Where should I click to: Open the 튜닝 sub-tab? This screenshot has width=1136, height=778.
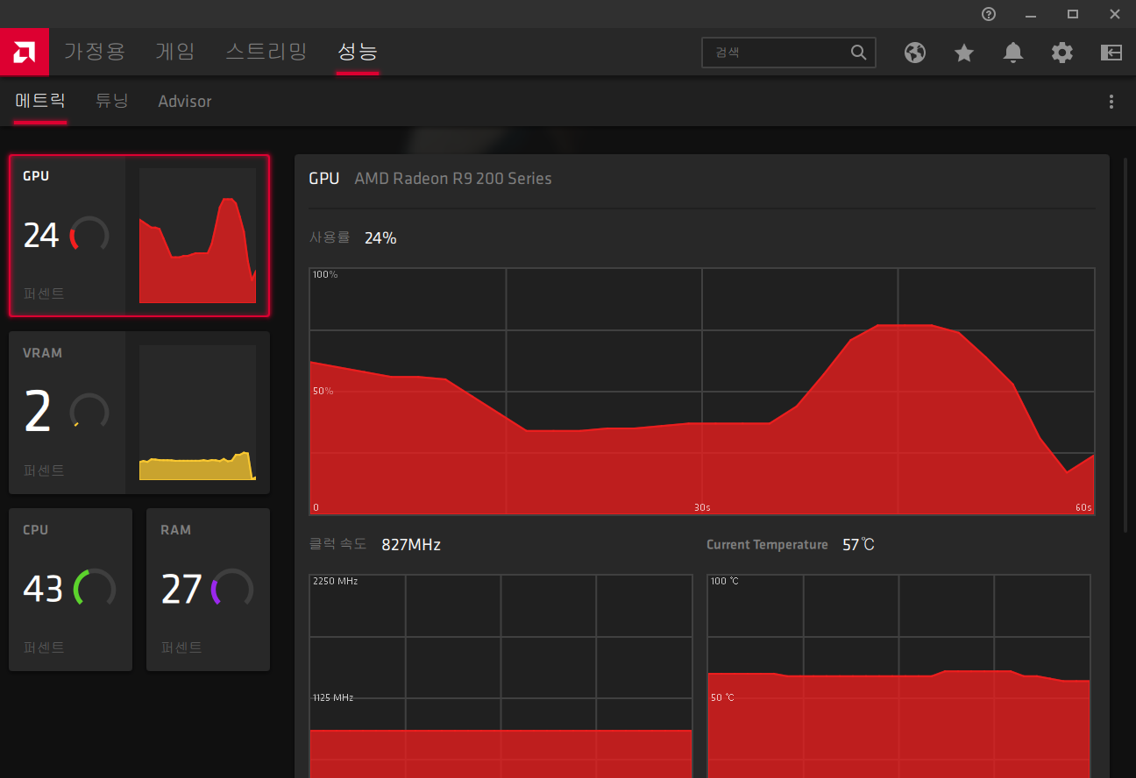pos(112,101)
